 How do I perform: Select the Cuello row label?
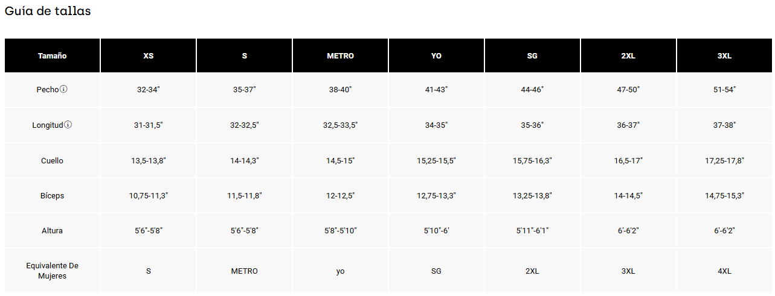pyautogui.click(x=52, y=160)
